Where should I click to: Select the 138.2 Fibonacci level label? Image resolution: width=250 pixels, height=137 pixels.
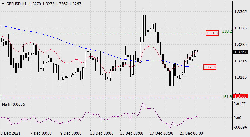(227, 31)
